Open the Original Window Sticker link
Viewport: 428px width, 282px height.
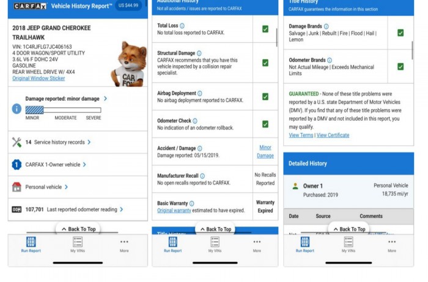coord(39,78)
